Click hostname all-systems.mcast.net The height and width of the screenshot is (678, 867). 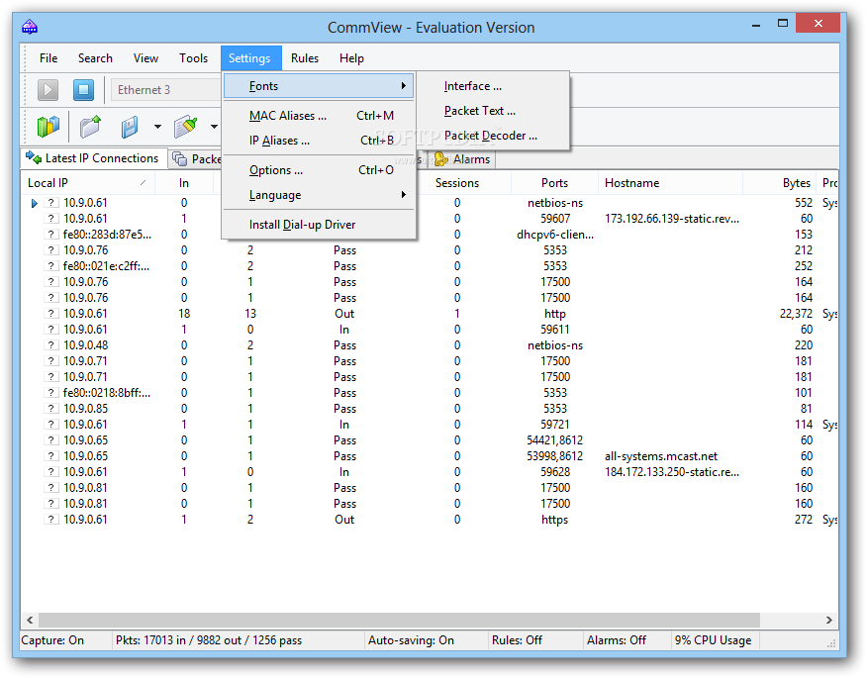[x=661, y=456]
